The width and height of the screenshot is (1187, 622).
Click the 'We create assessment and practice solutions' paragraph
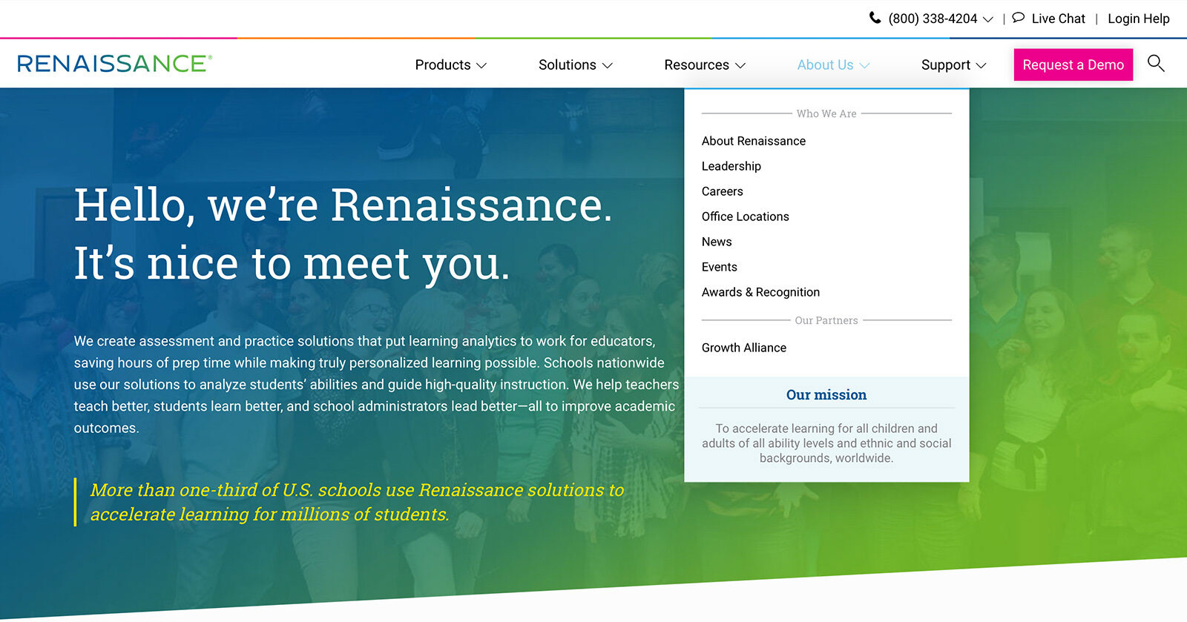pyautogui.click(x=376, y=385)
